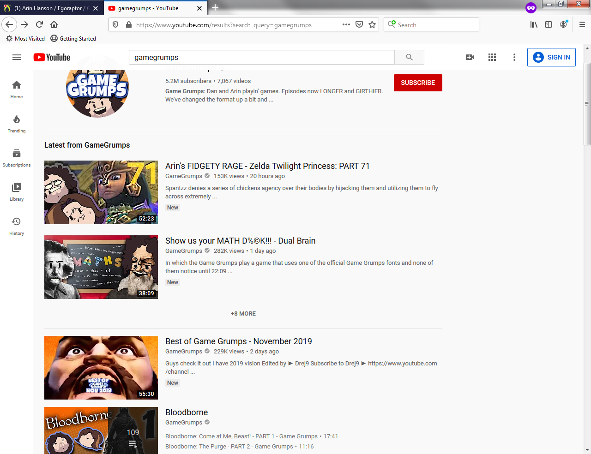Screen dimensions: 591x454
Task: Bookmark this page with the star icon
Action: pyautogui.click(x=372, y=24)
